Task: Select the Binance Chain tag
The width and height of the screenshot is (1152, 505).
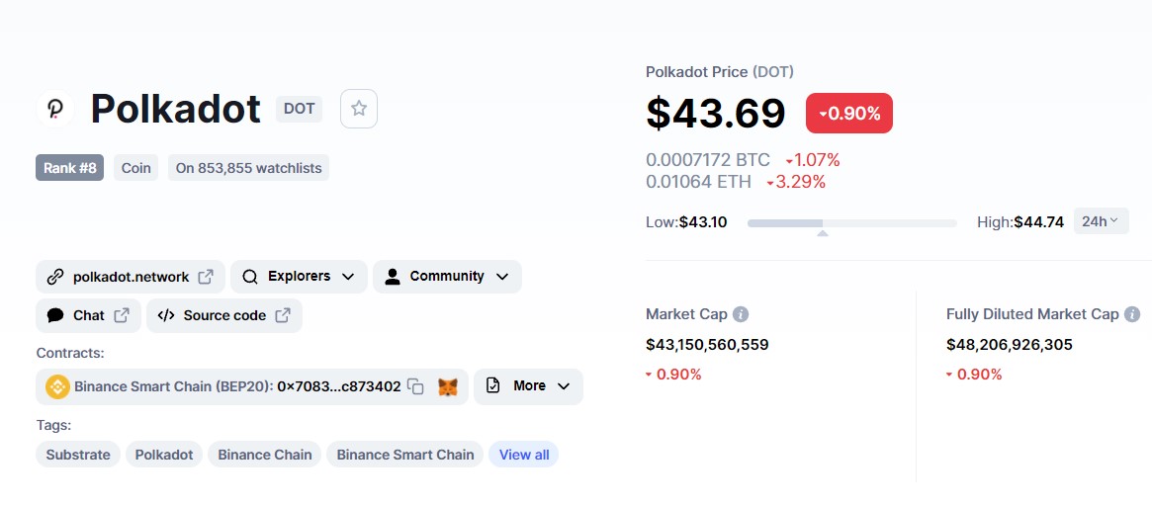Action: click(265, 455)
